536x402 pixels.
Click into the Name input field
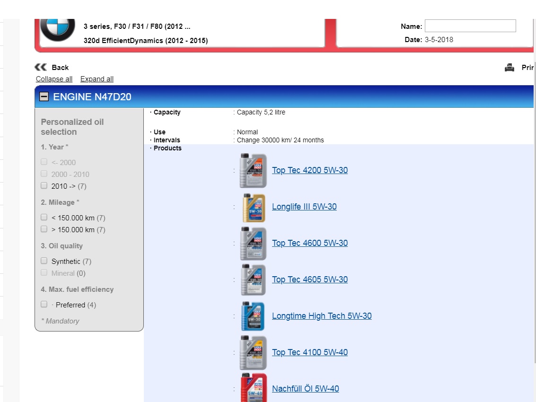470,26
